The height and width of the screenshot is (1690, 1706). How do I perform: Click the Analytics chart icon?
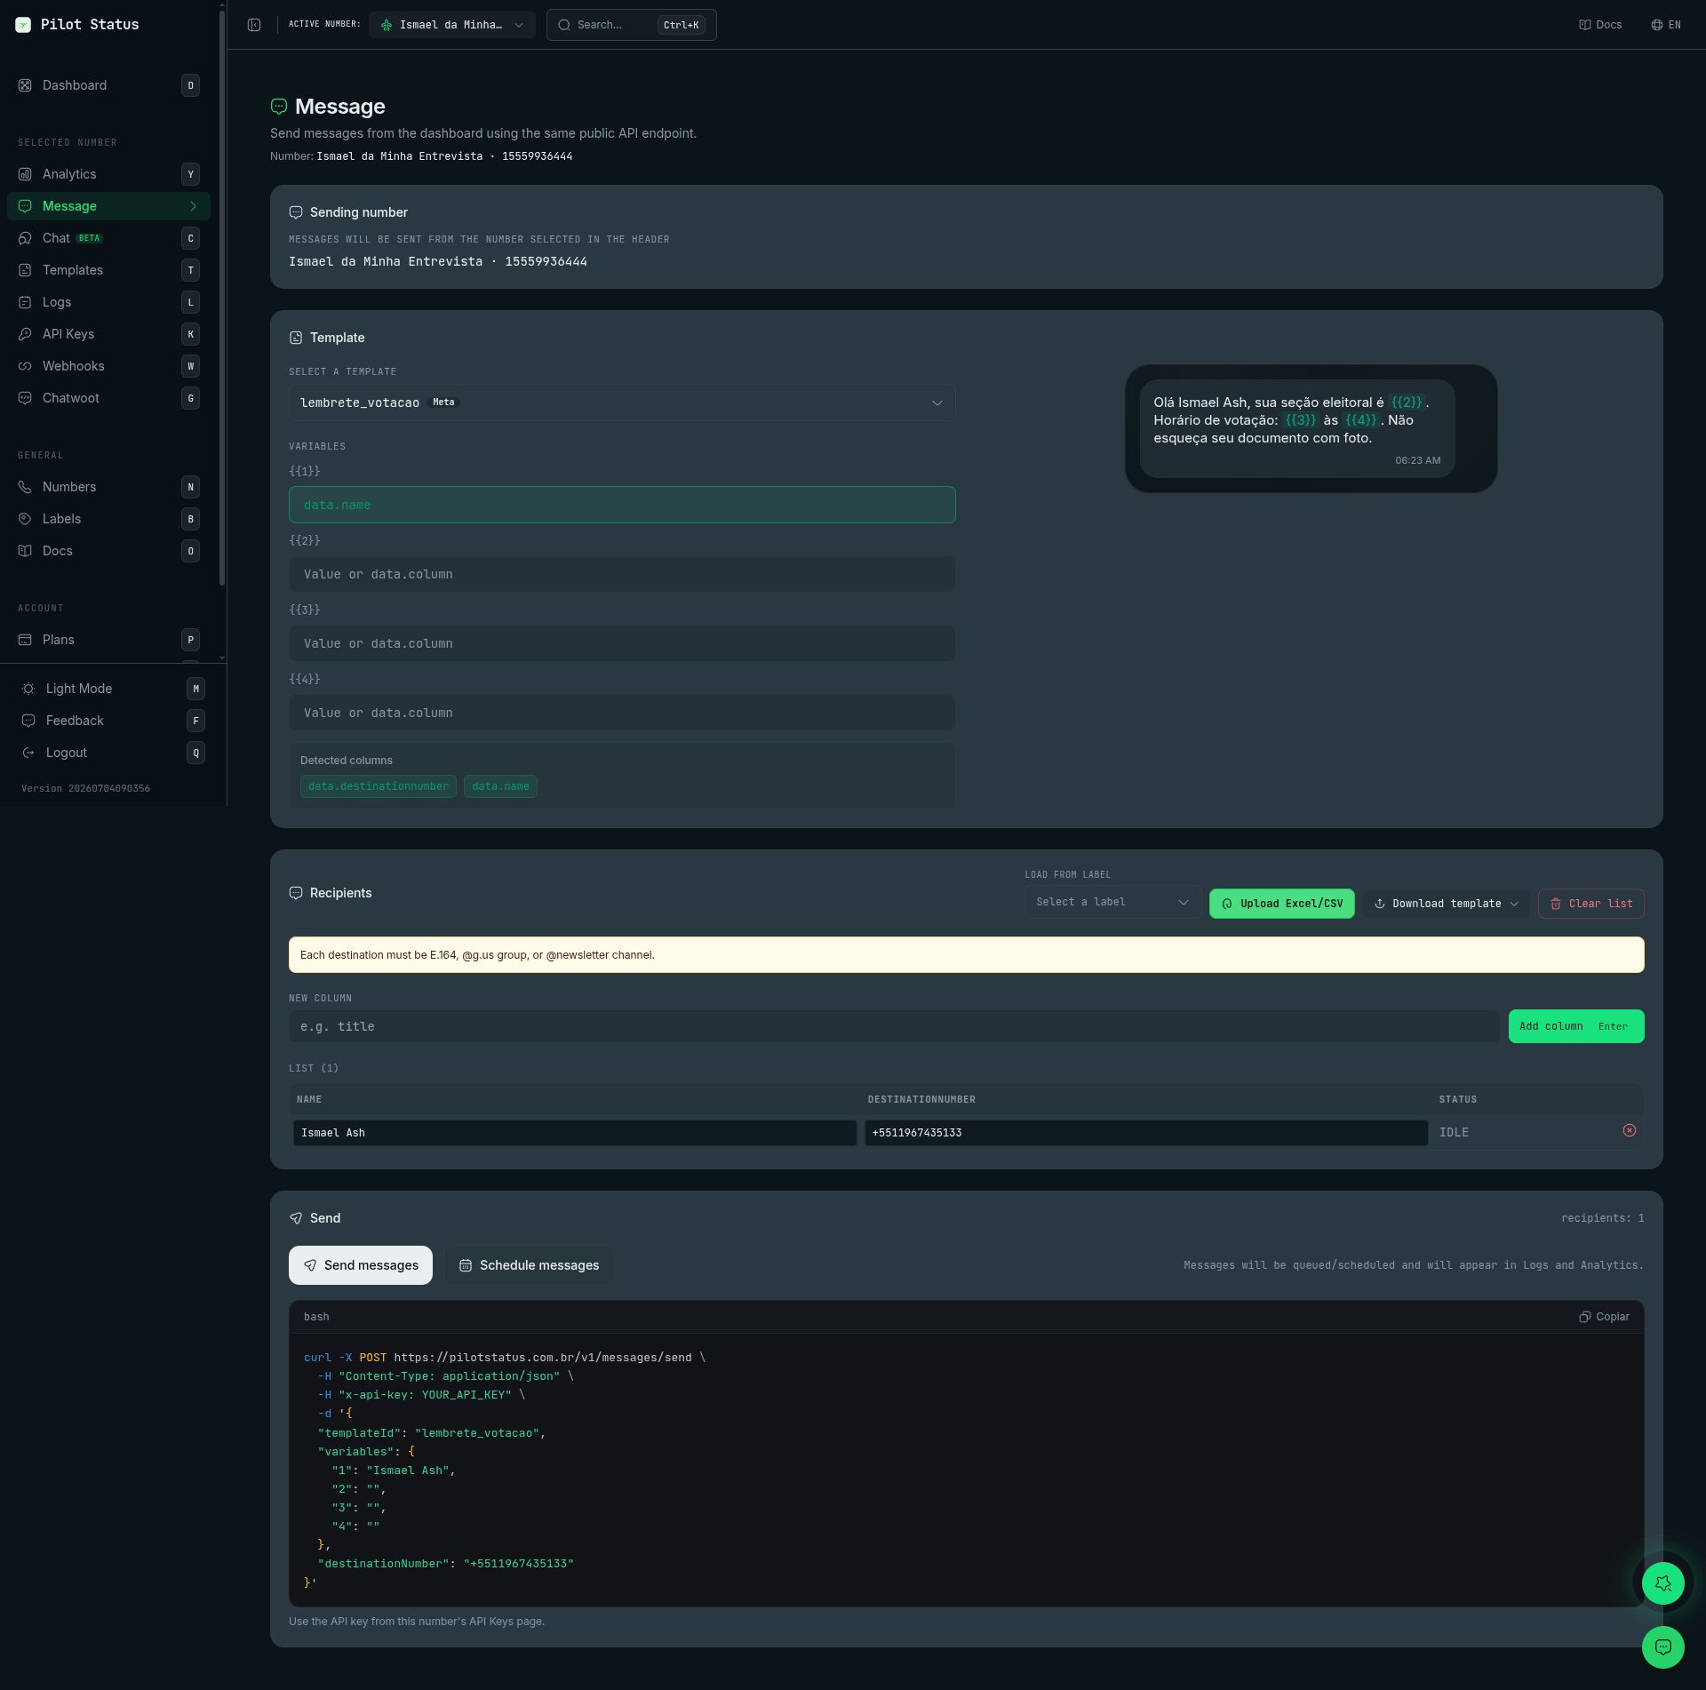coord(25,174)
